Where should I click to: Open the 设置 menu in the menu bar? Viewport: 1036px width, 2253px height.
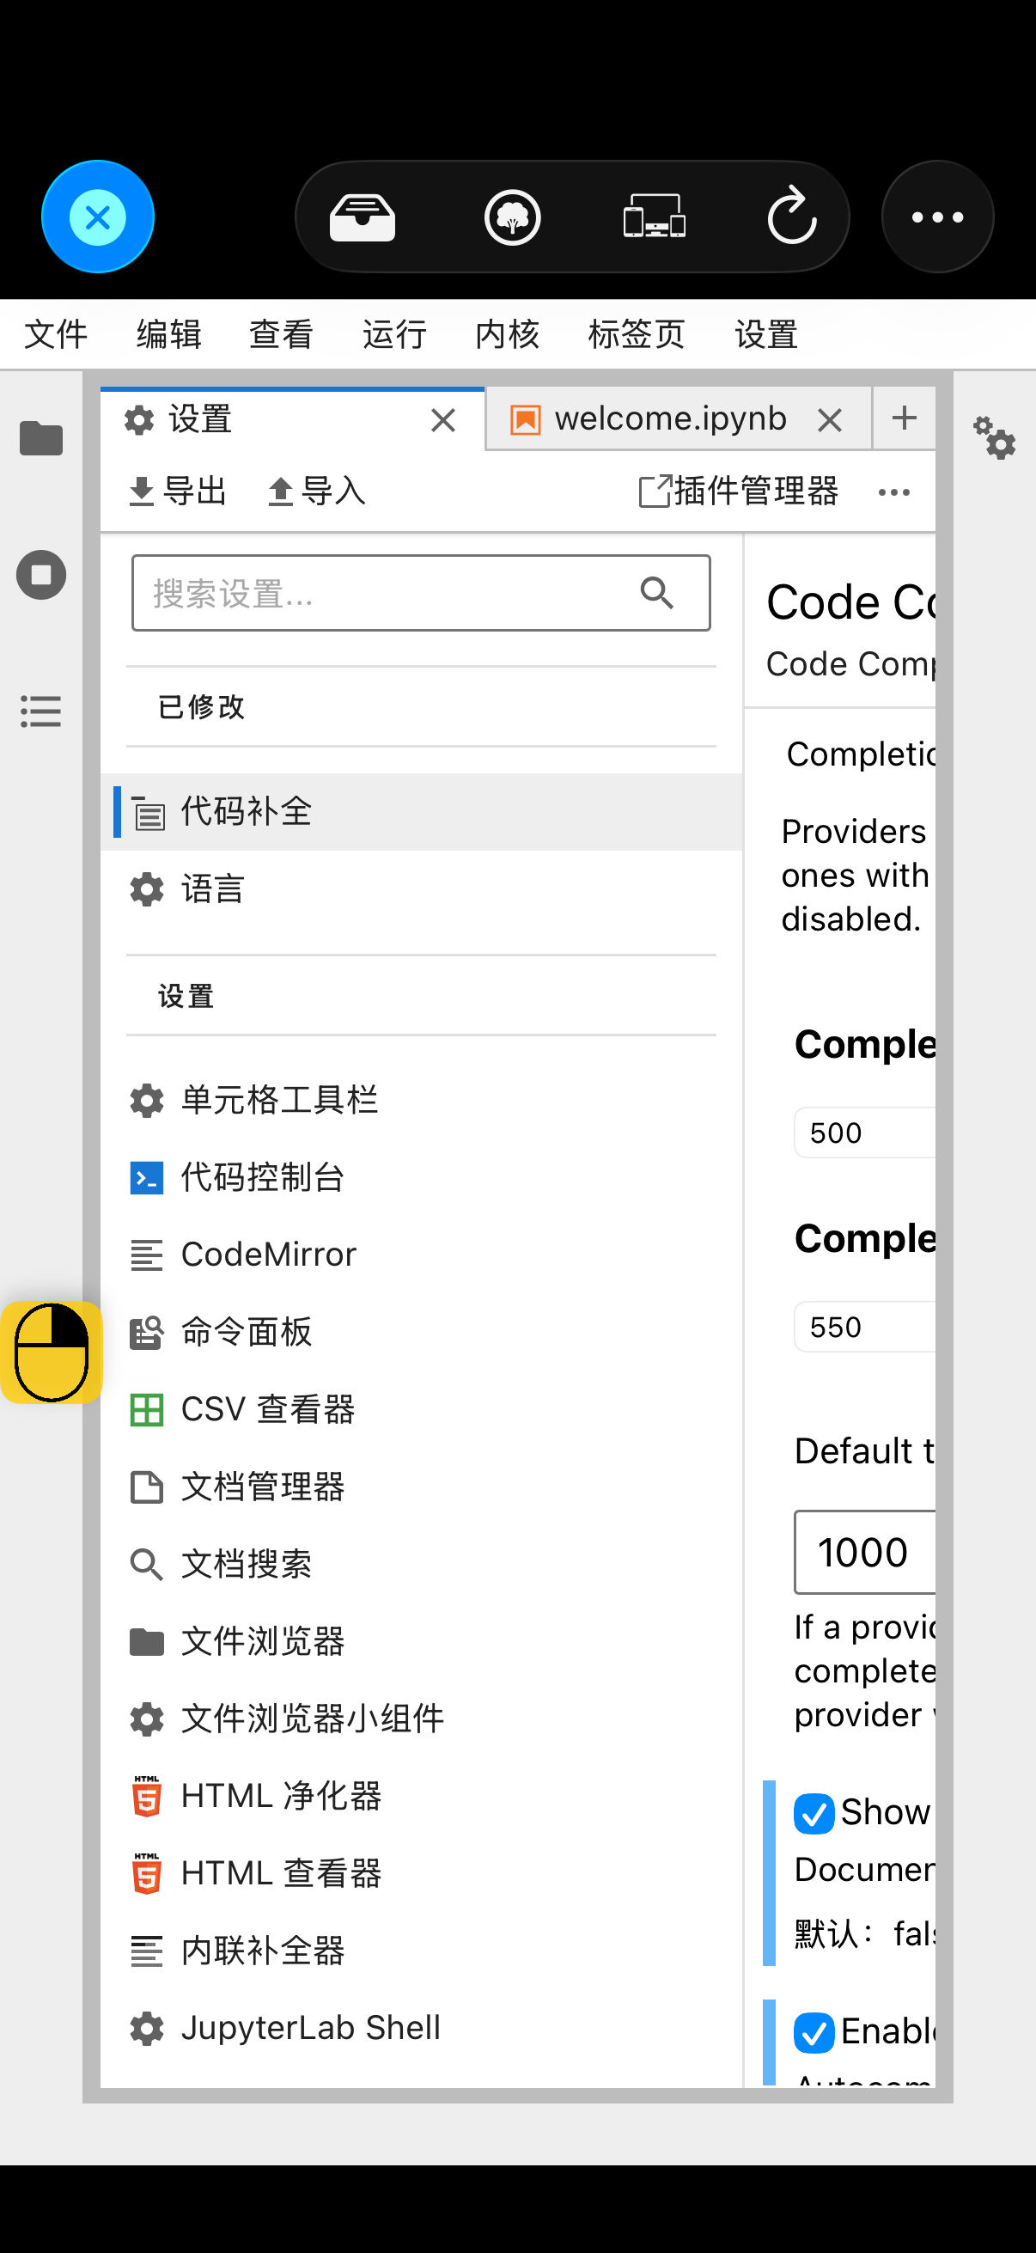[767, 334]
